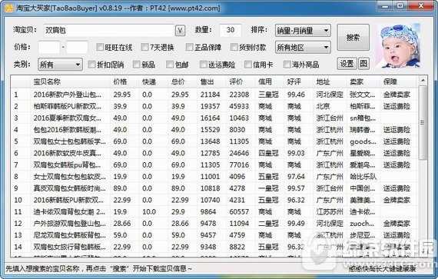This screenshot has width=438, height=279.
Task: Click seller 哈比乐队 in row 8
Action: tap(363, 177)
